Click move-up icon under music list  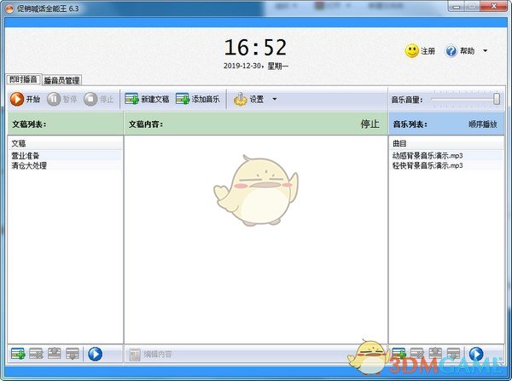pyautogui.click(x=435, y=354)
